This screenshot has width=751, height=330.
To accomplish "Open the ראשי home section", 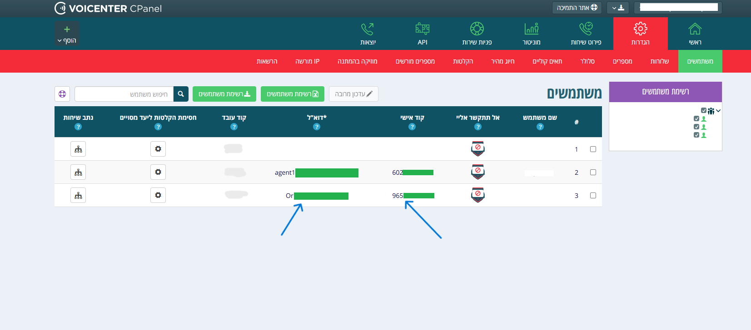I will click(695, 34).
